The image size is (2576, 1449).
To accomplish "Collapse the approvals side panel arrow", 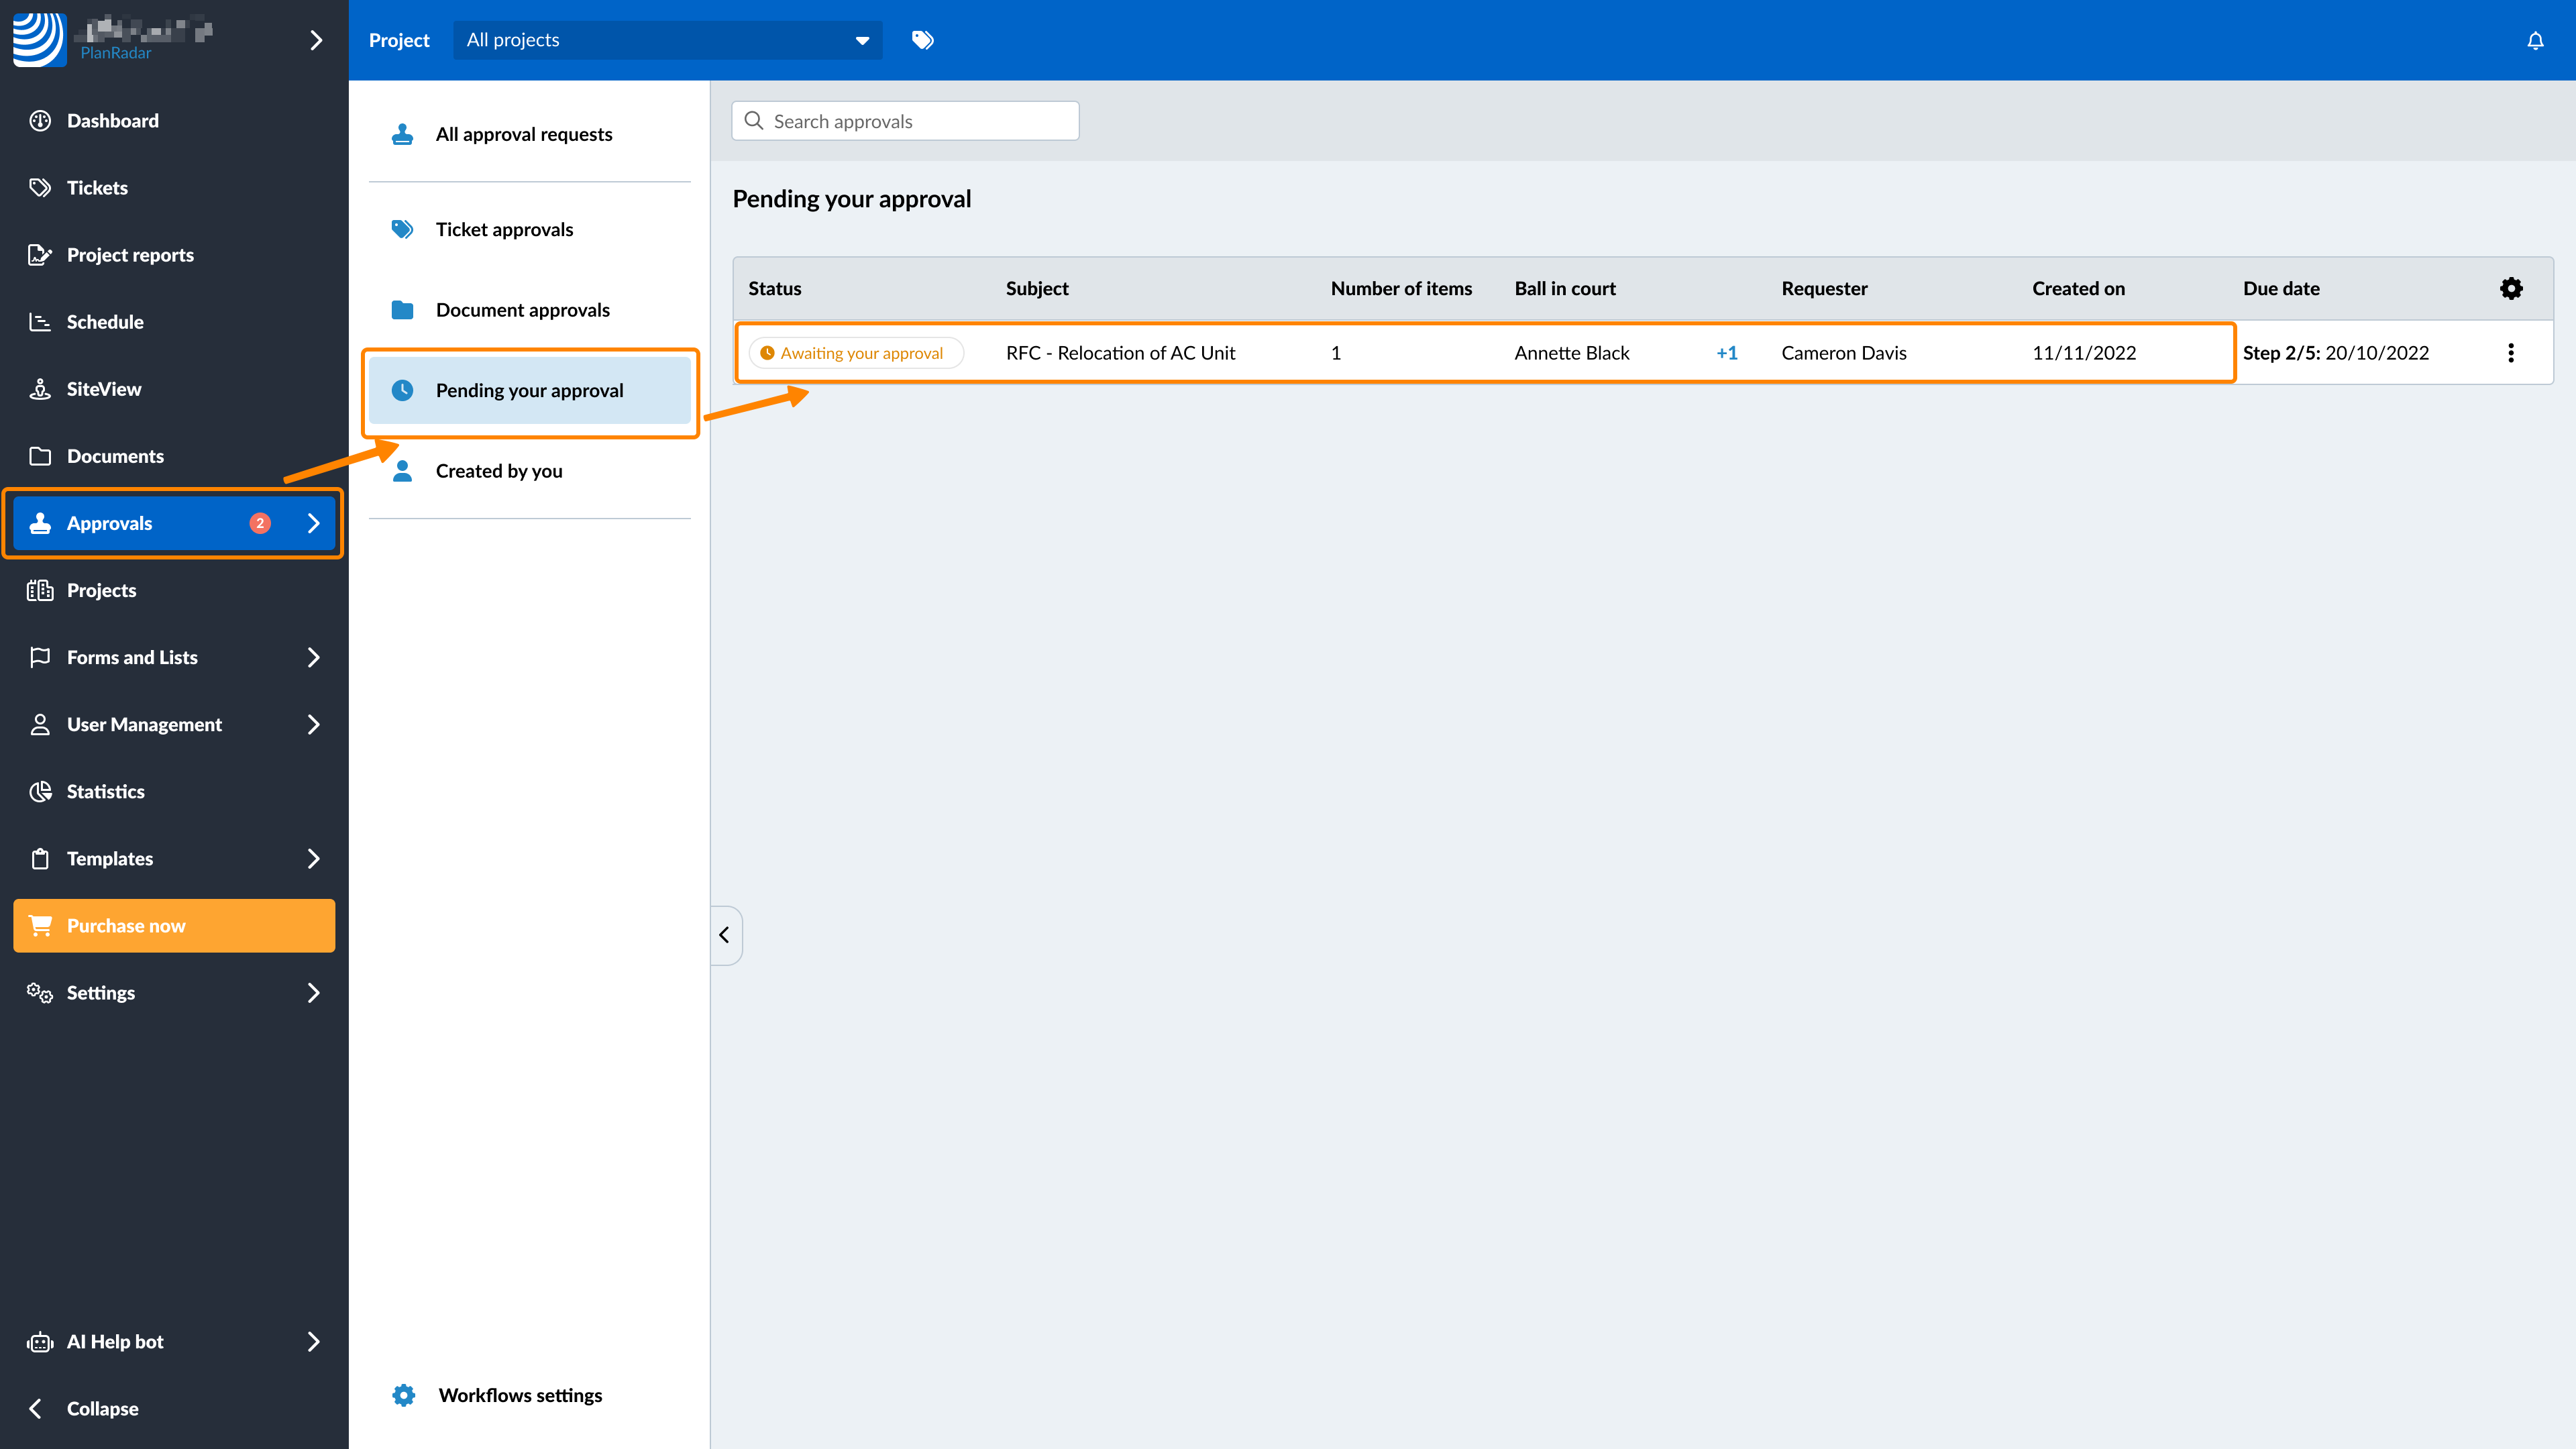I will tap(725, 935).
